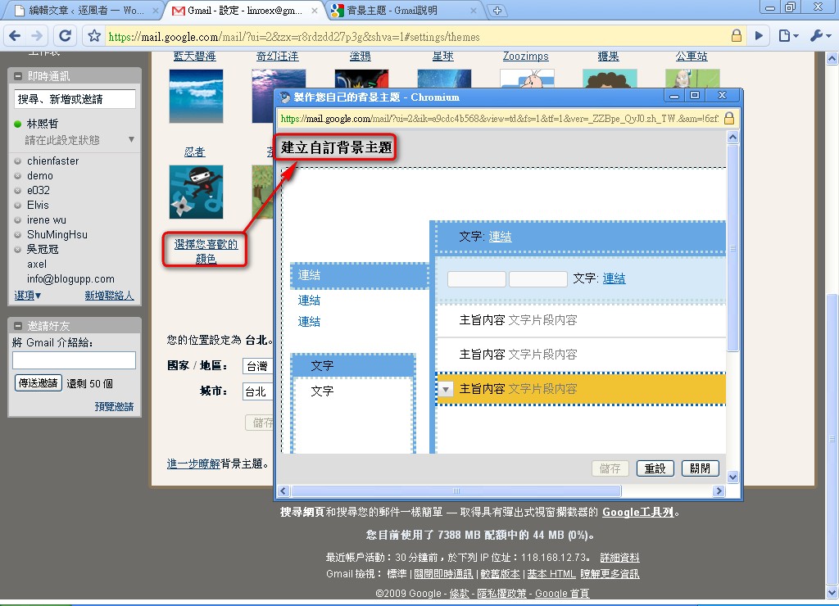This screenshot has height=606, width=839.
Task: Click the first blank button in popup toolbar
Action: [476, 278]
